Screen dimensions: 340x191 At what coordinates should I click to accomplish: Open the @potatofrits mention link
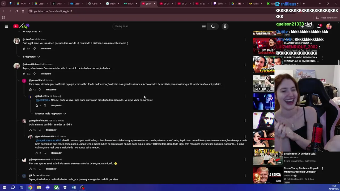(43, 100)
